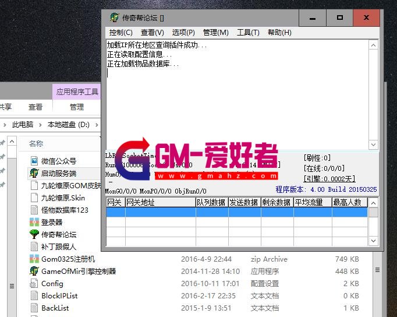The height and width of the screenshot is (317, 397).
Task: Open the 工具(T) menu
Action: [248, 33]
